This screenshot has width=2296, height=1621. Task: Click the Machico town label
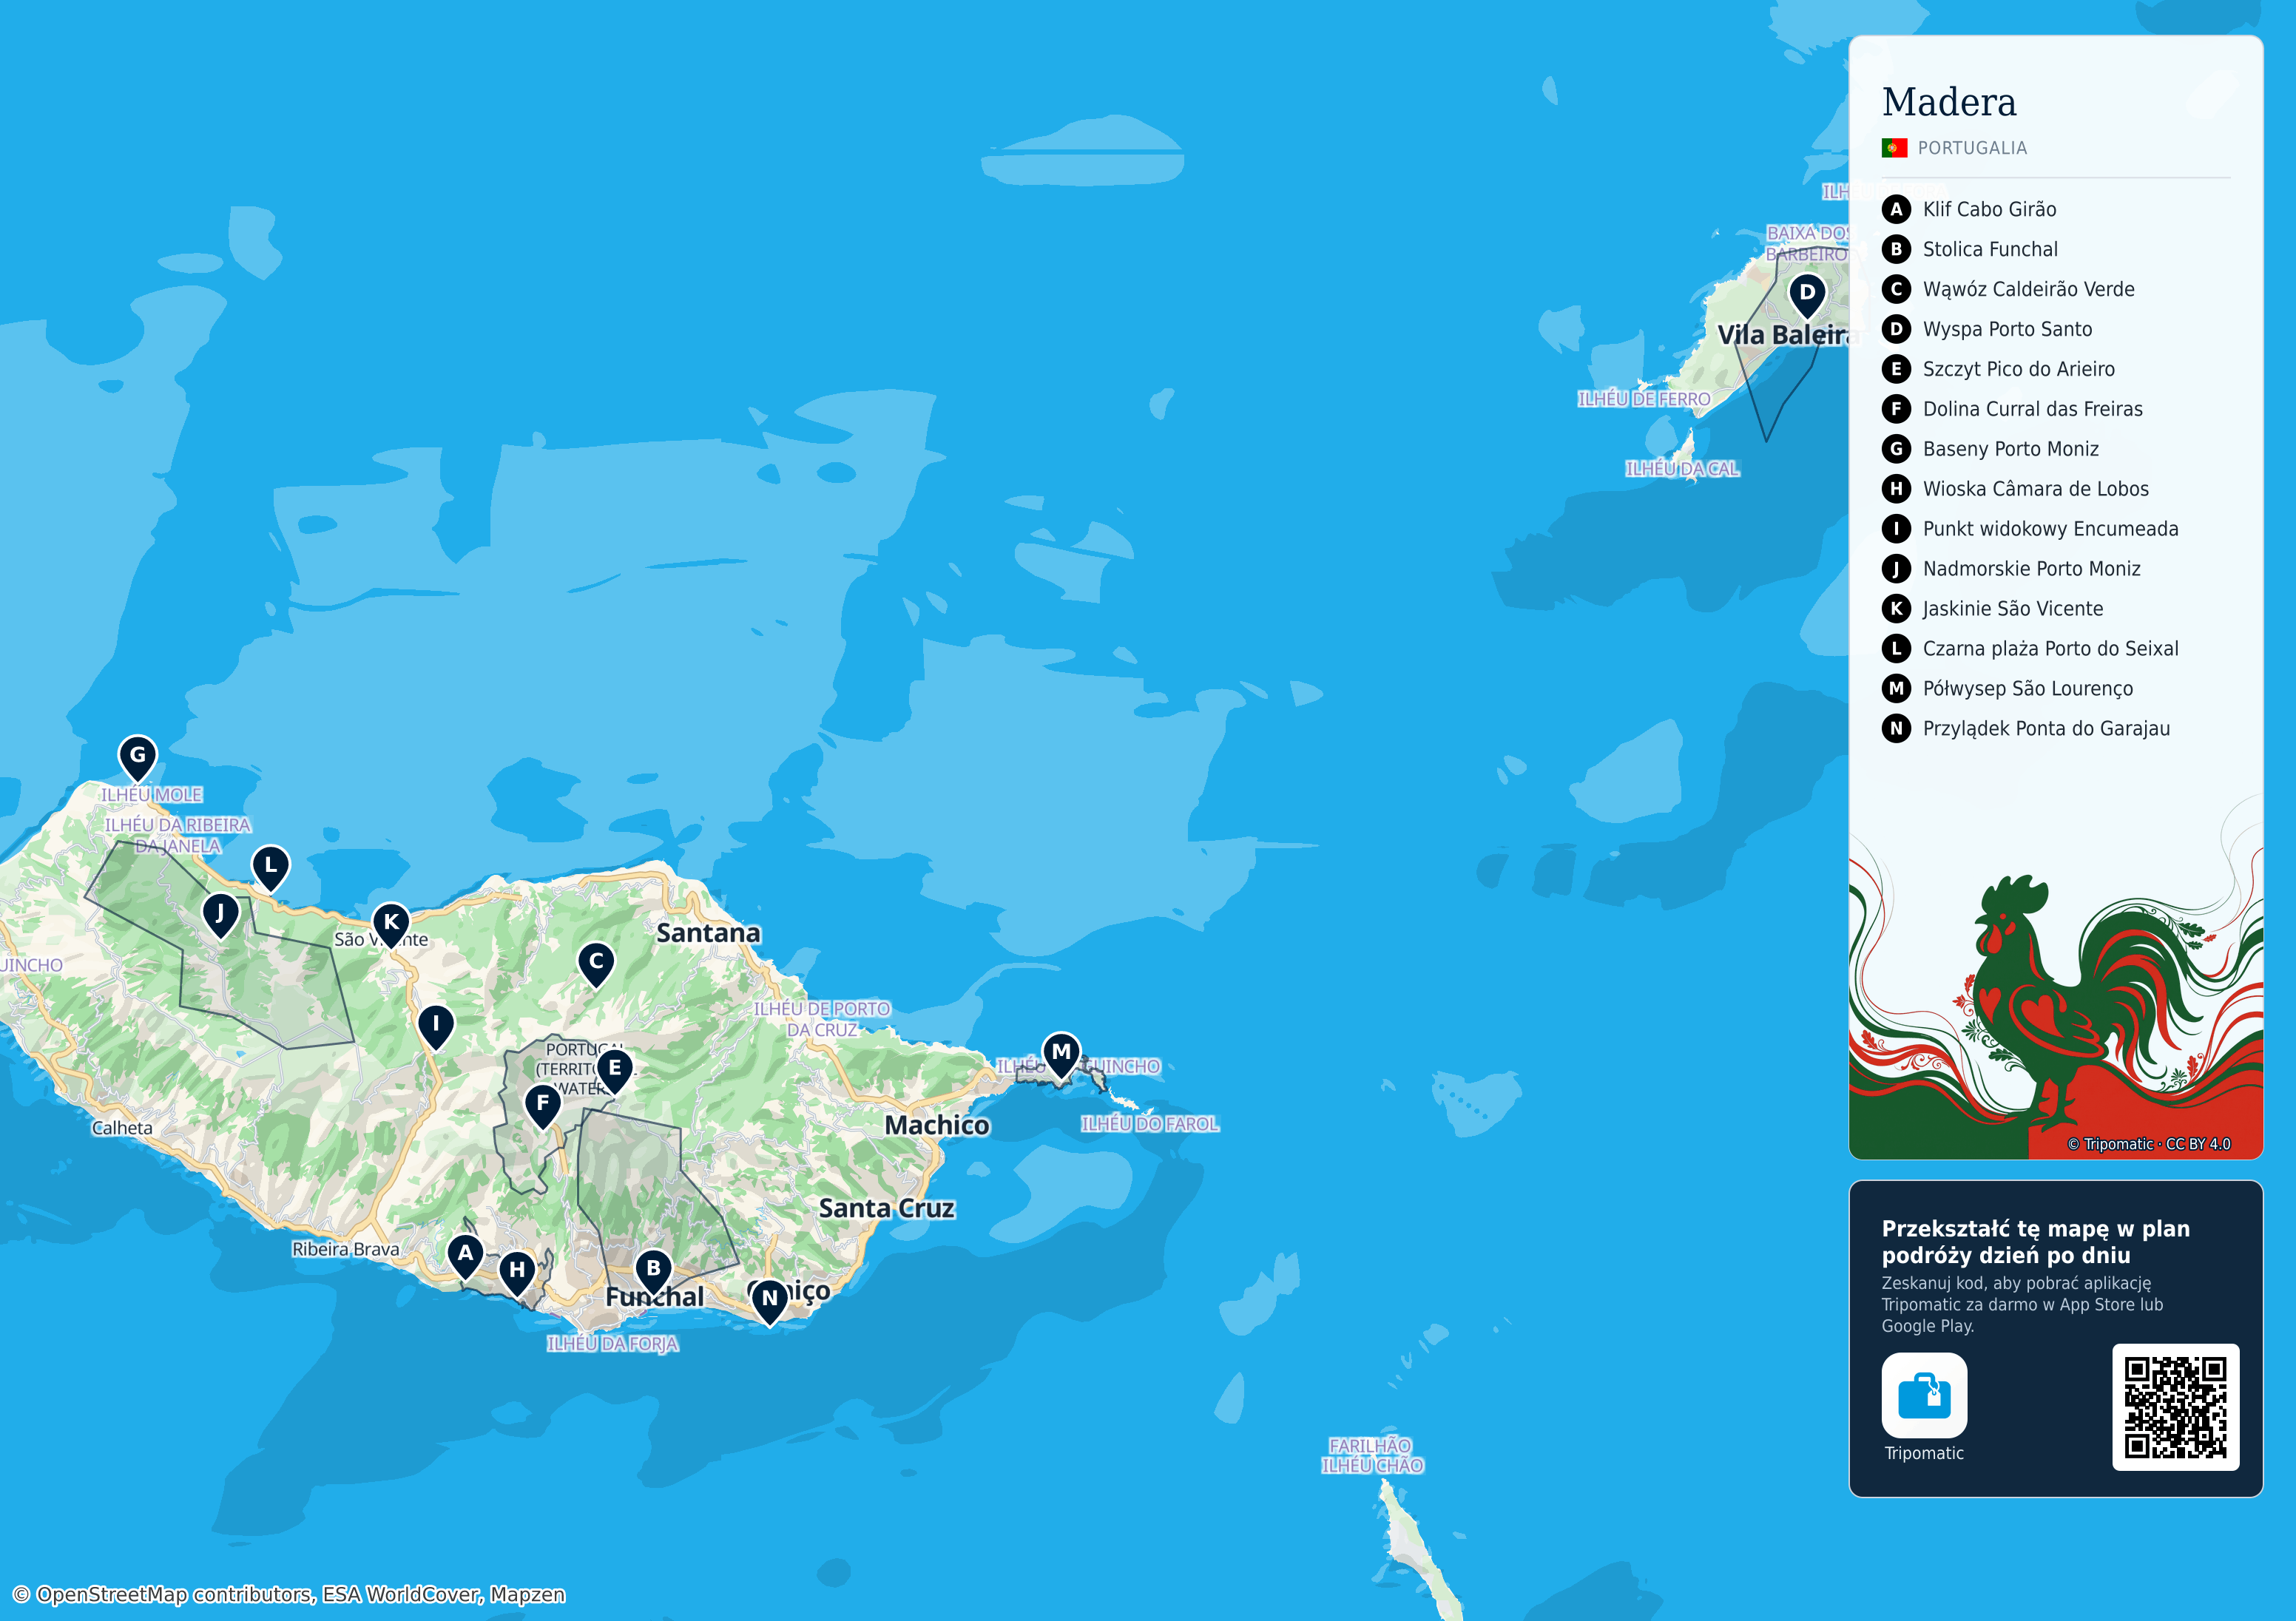point(937,1126)
